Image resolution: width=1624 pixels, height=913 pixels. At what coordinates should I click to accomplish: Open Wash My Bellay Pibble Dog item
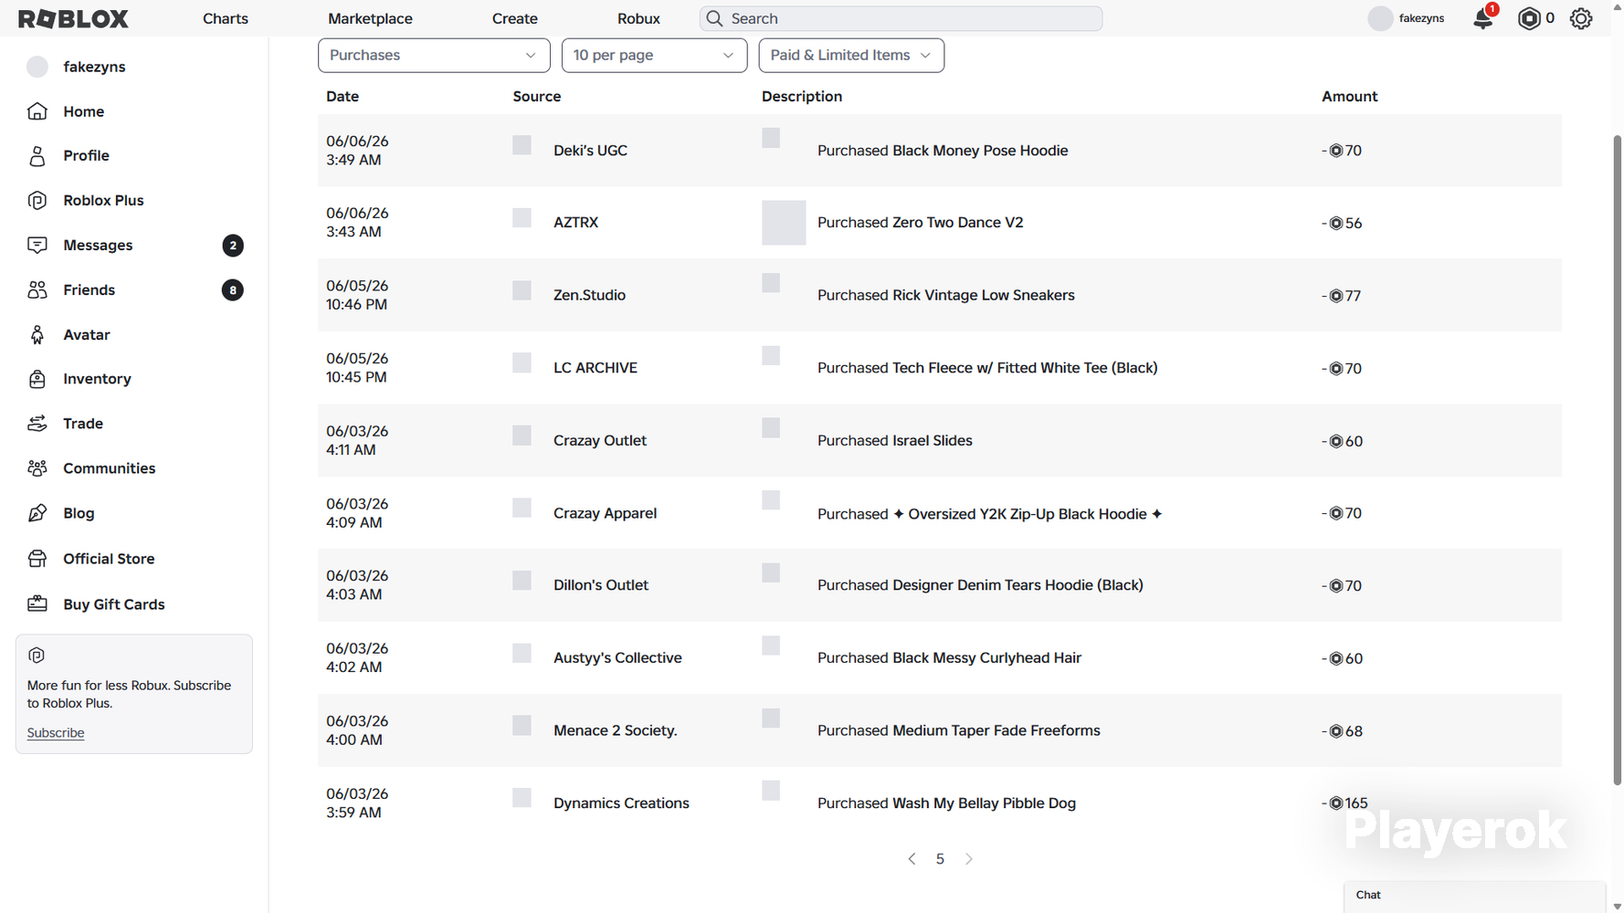pos(984,803)
